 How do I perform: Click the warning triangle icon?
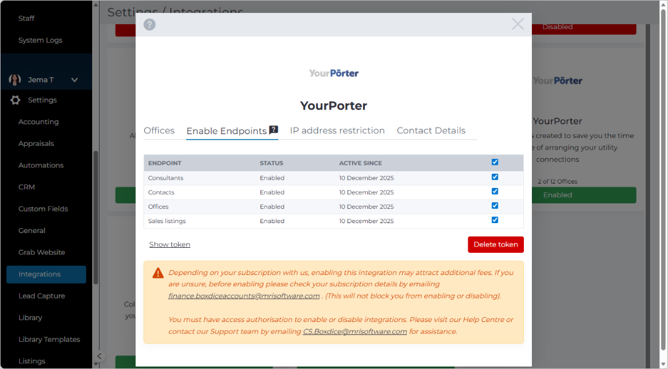pos(158,273)
